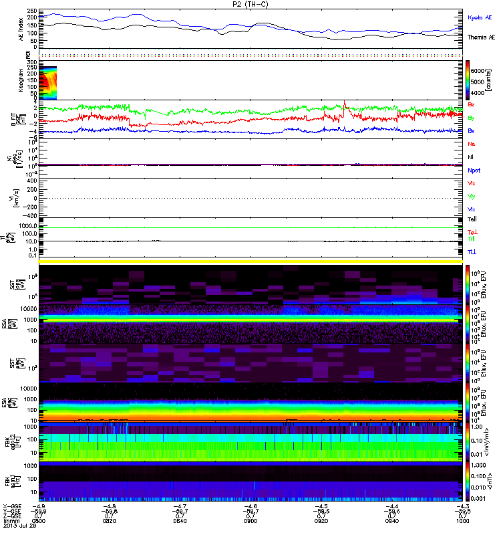501x535 pixels.
Task: Click the FBK mV/m color bar
Action: (468, 442)
